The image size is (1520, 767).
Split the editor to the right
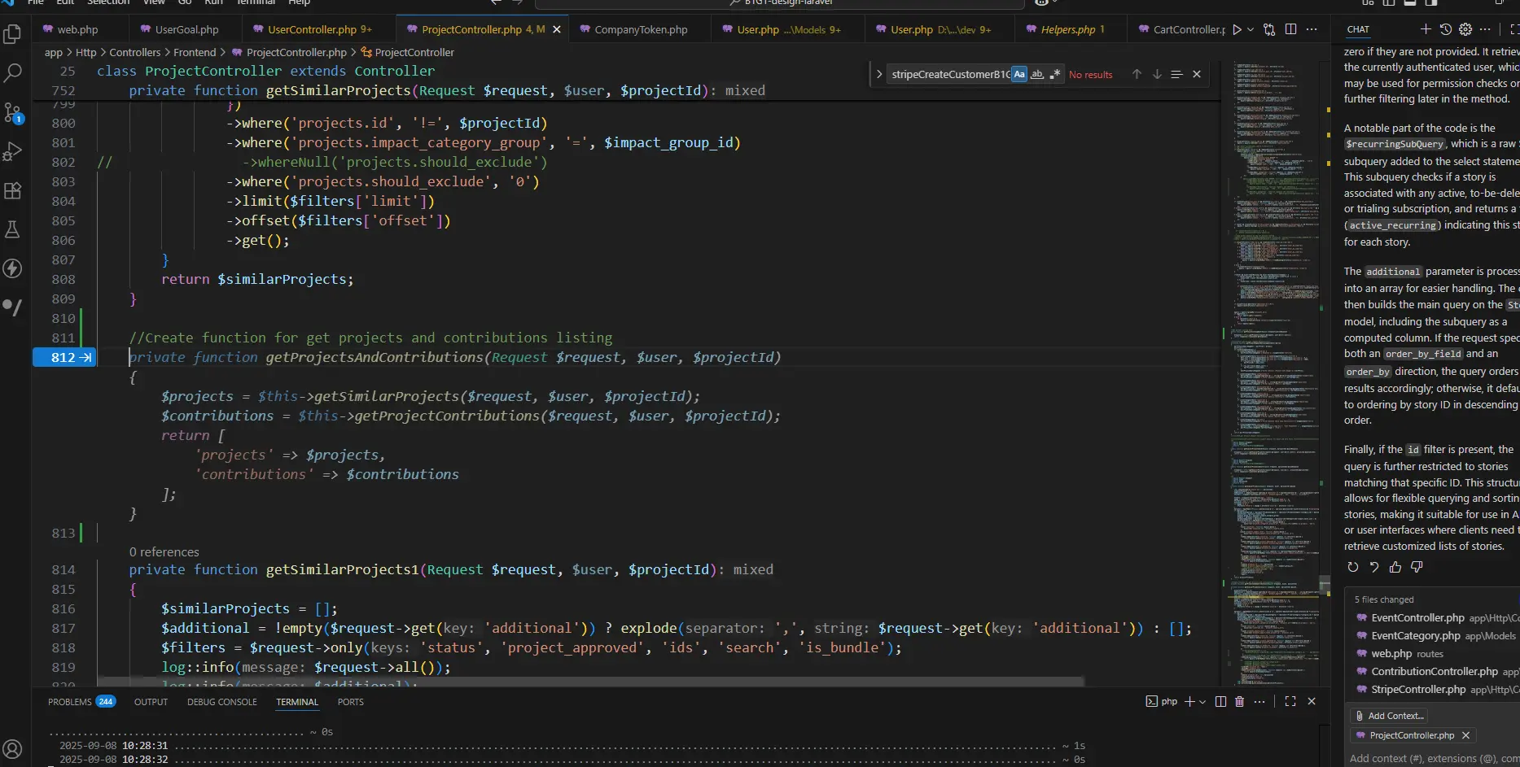tap(1290, 29)
